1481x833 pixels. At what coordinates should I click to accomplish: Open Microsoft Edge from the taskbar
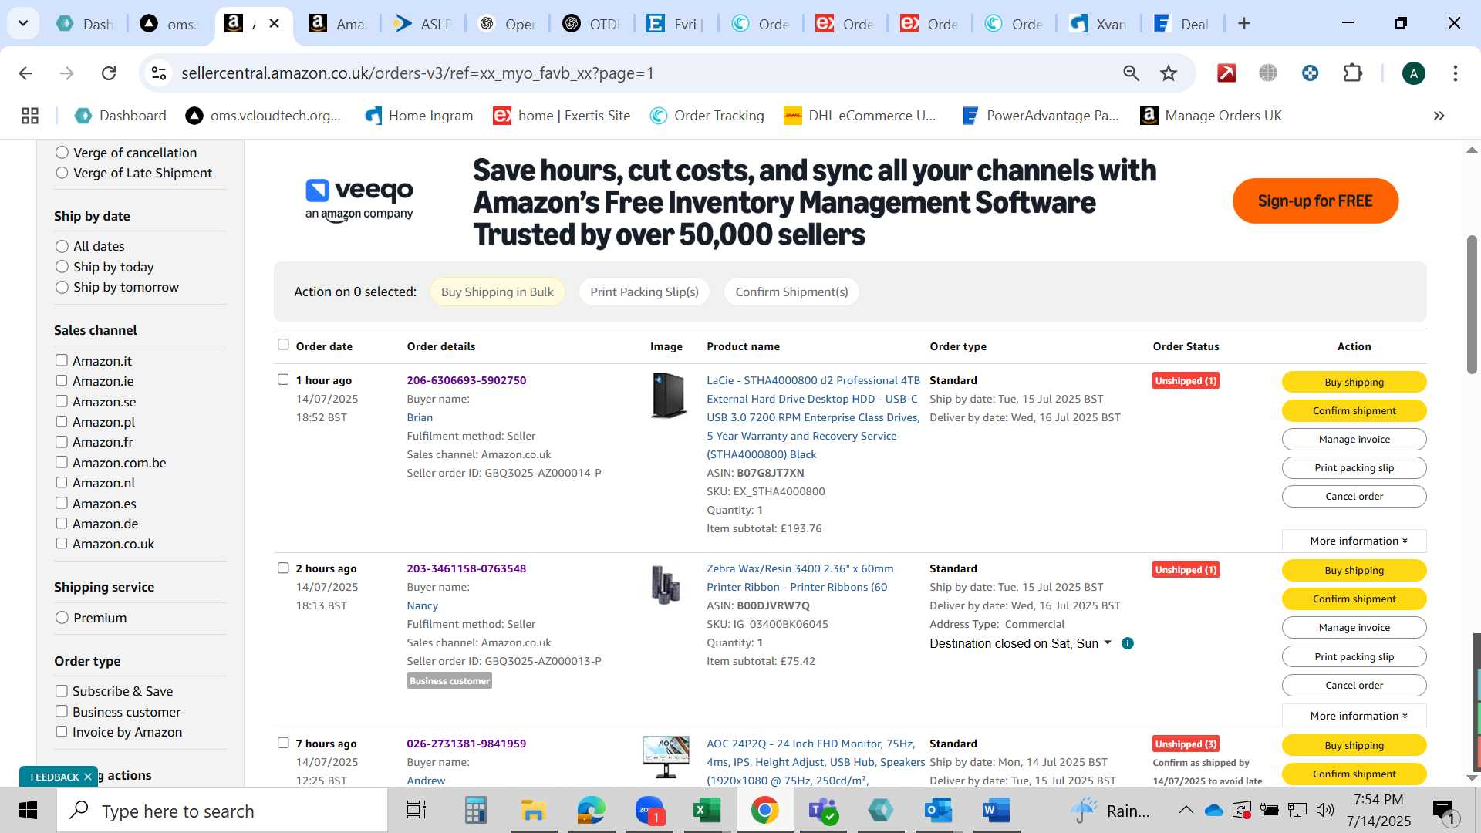(x=592, y=811)
